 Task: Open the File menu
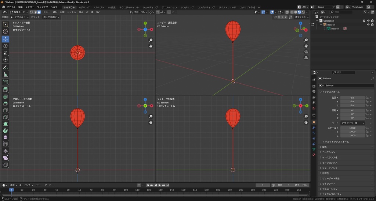click(x=11, y=7)
